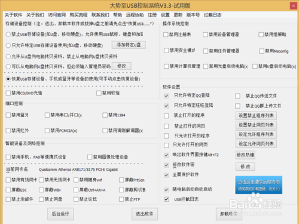Open the 关于软件 menu
This screenshot has height=224, width=299.
[13, 15]
